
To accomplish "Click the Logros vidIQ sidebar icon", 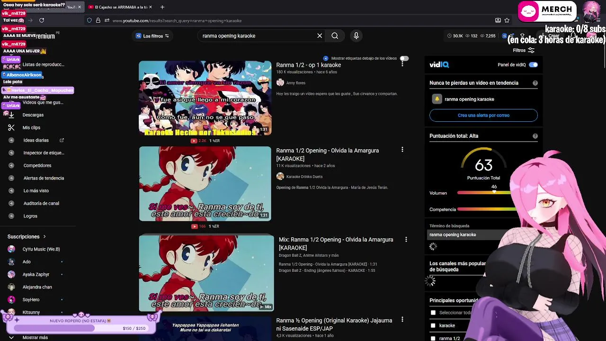I will pyautogui.click(x=11, y=216).
